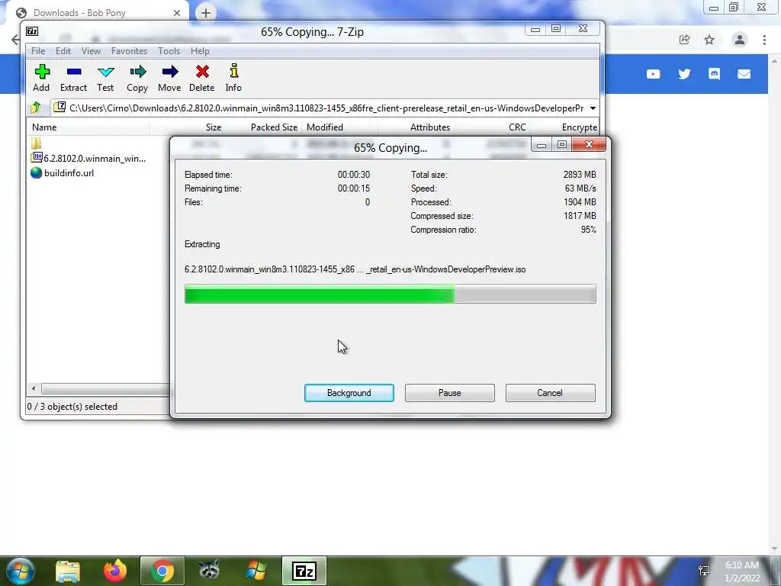Click the taskbar clock showing 6:10 AM
This screenshot has width=781, height=586.
741,572
